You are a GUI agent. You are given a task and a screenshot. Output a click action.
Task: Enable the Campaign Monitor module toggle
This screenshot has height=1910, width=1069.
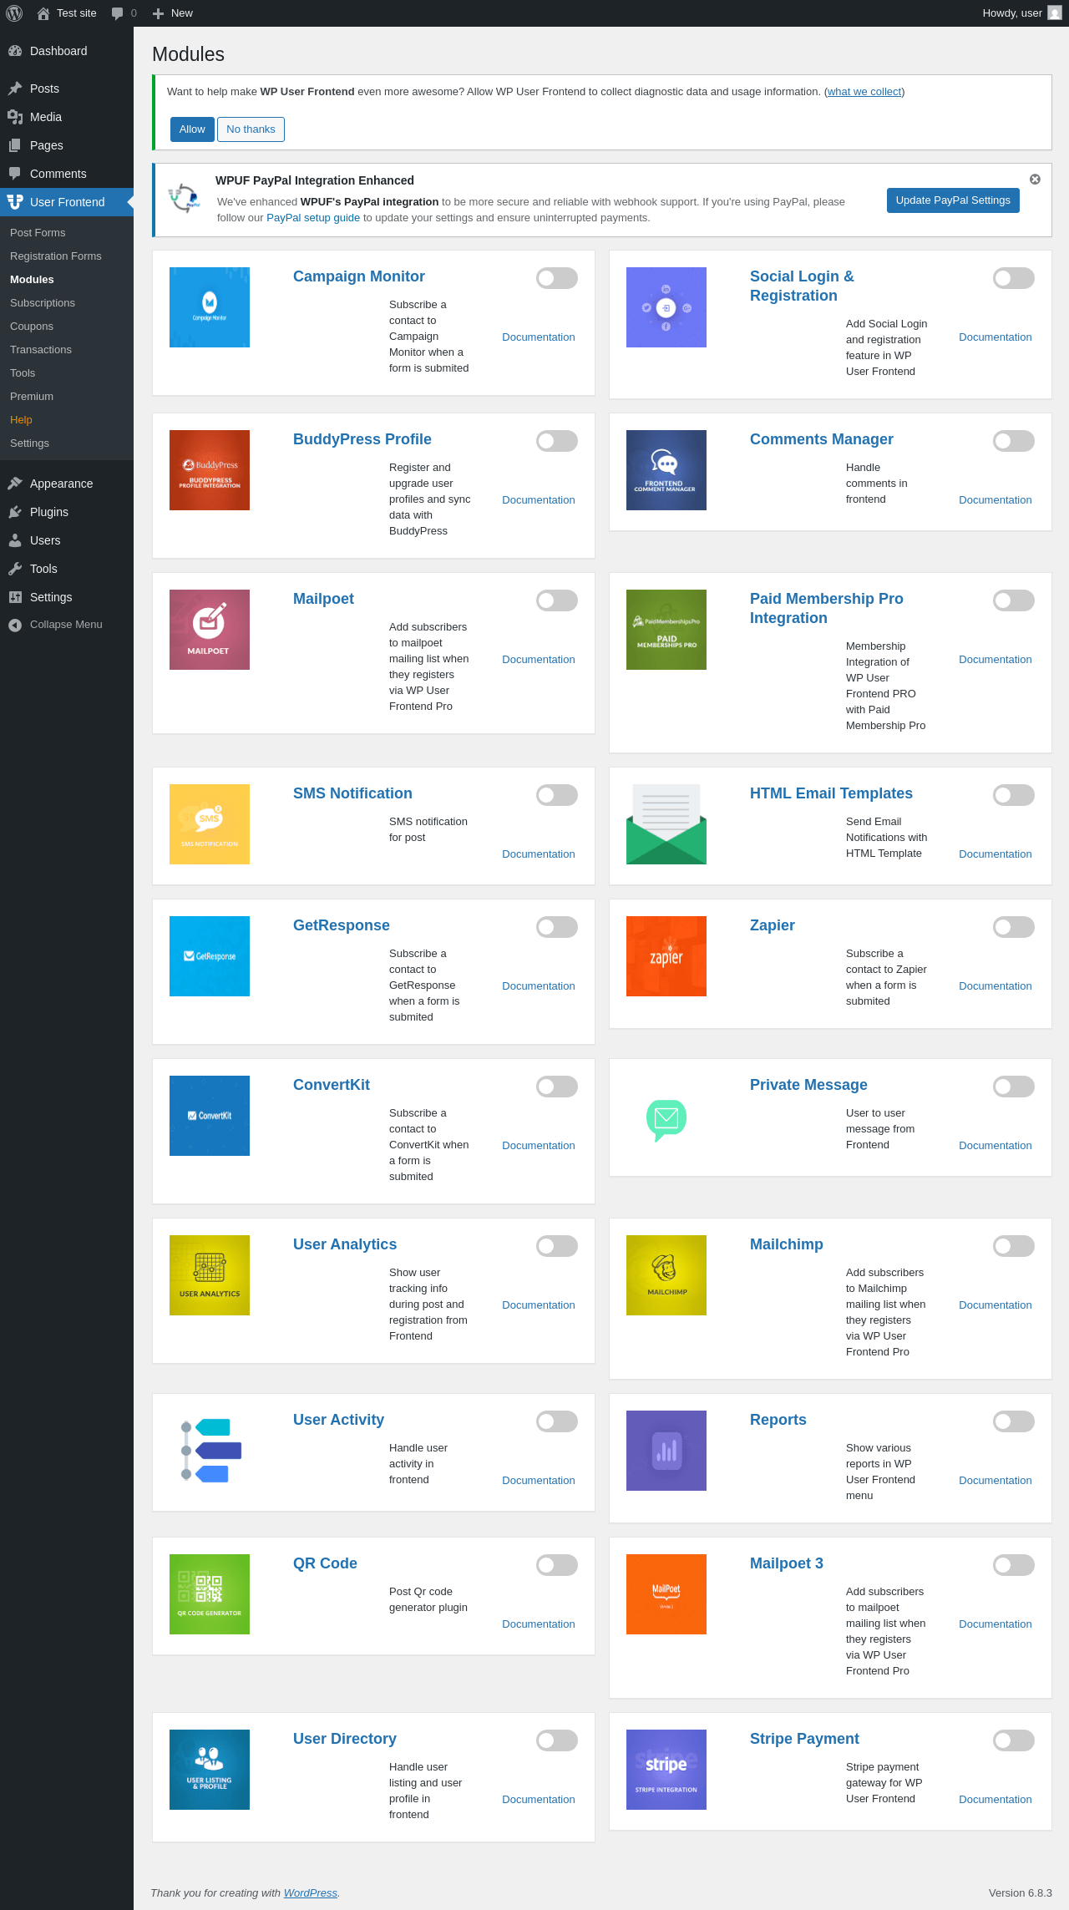557,278
